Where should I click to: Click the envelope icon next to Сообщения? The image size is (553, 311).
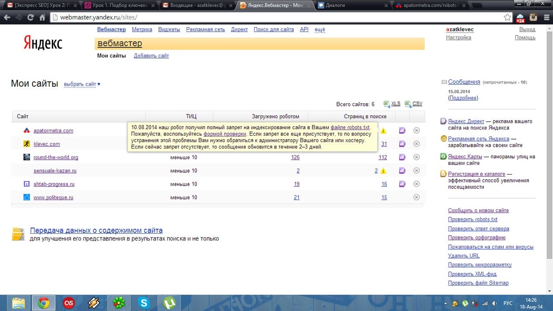[x=444, y=82]
